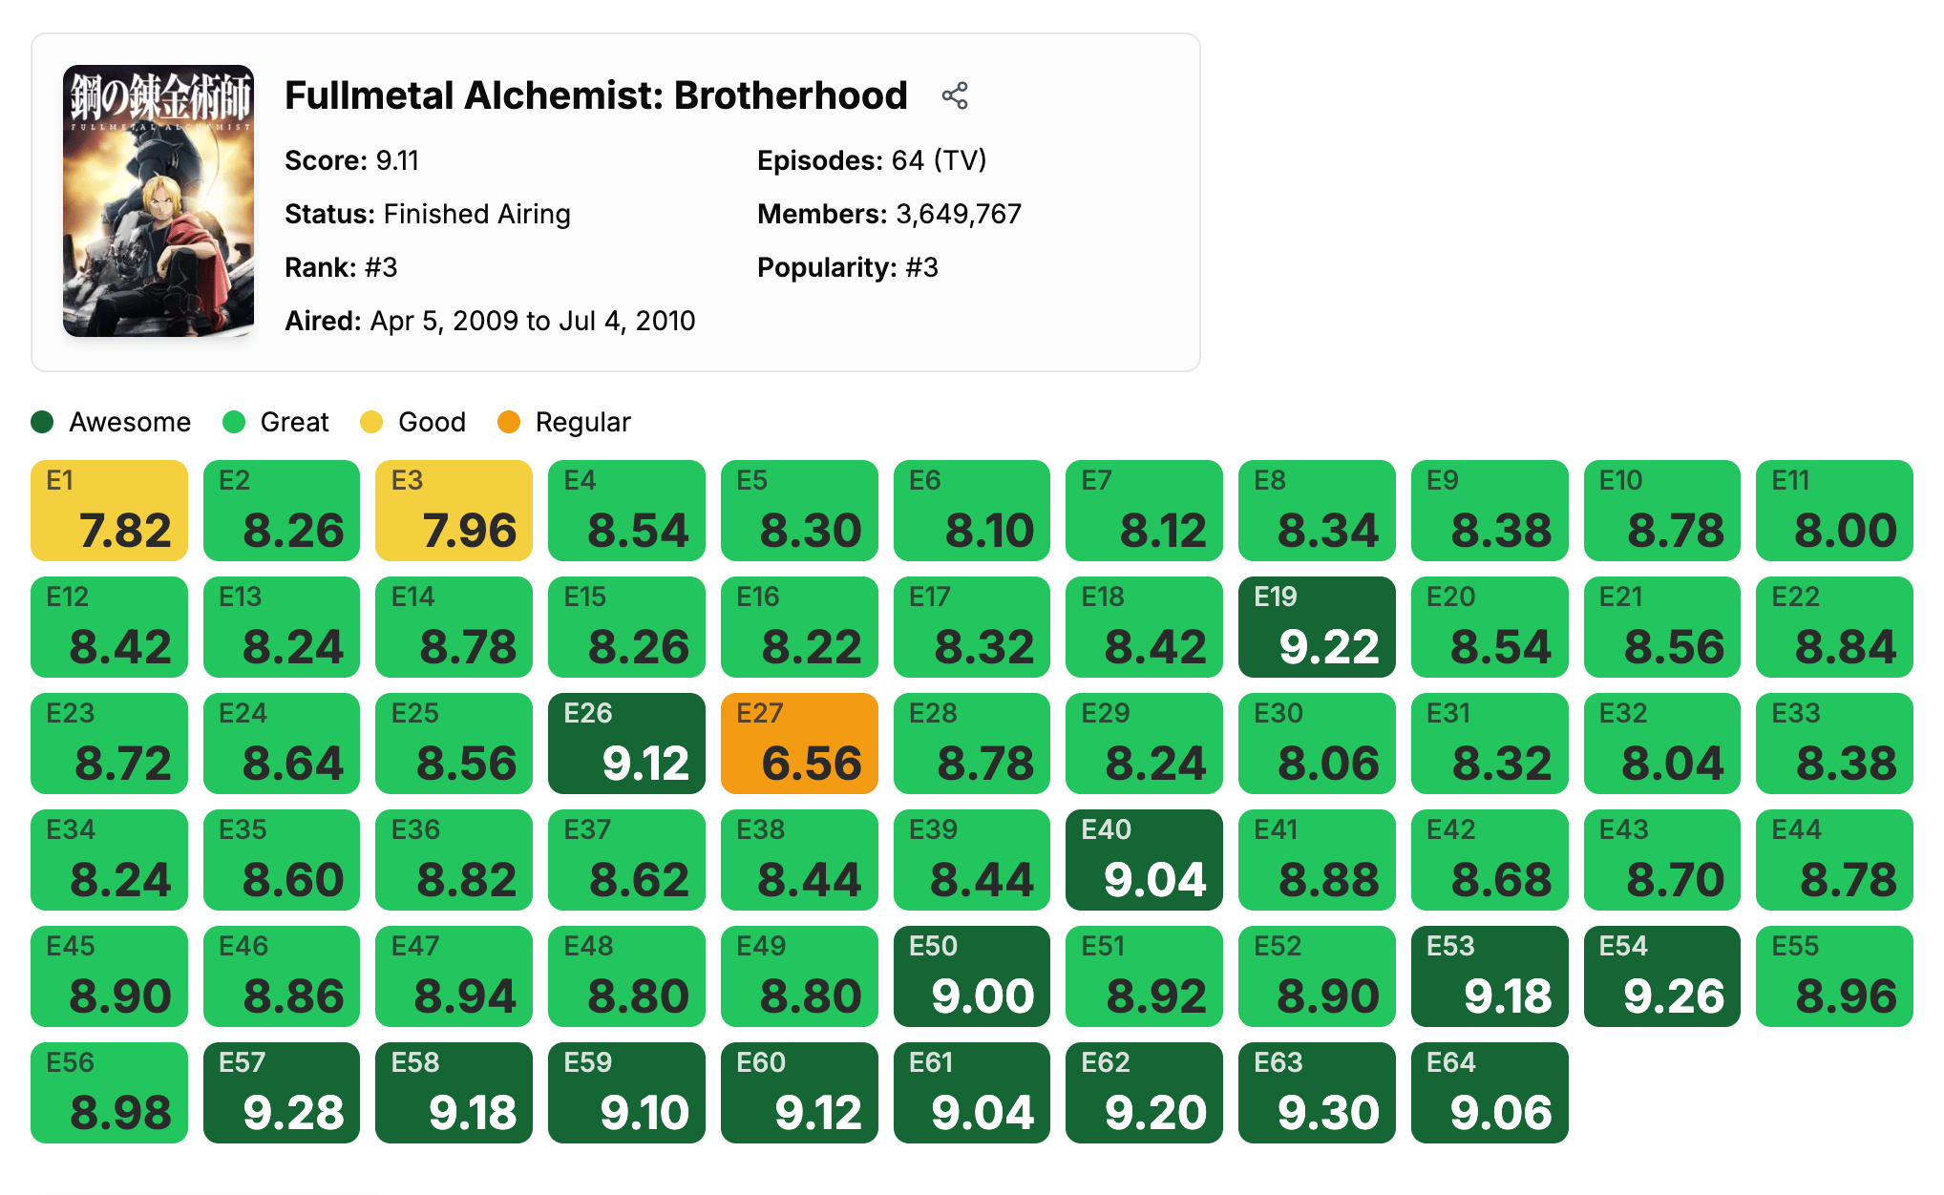
Task: Open episode E3 tile rated 7.96
Action: pos(454,511)
